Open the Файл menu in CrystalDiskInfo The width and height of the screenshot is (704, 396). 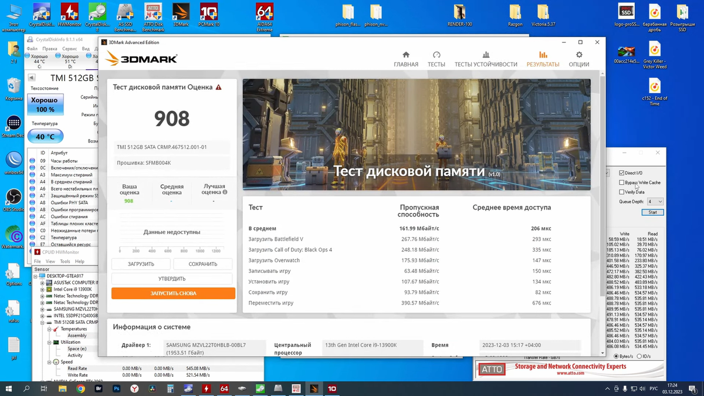coord(32,49)
